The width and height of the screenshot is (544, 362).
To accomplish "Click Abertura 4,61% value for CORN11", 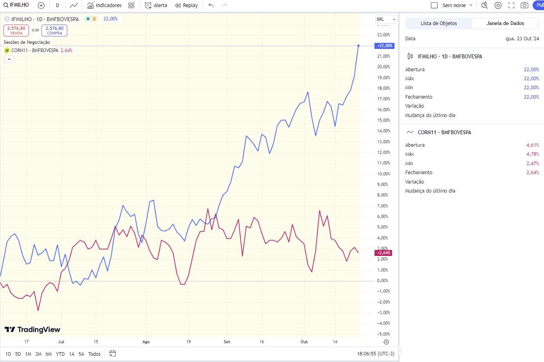I will pyautogui.click(x=533, y=145).
